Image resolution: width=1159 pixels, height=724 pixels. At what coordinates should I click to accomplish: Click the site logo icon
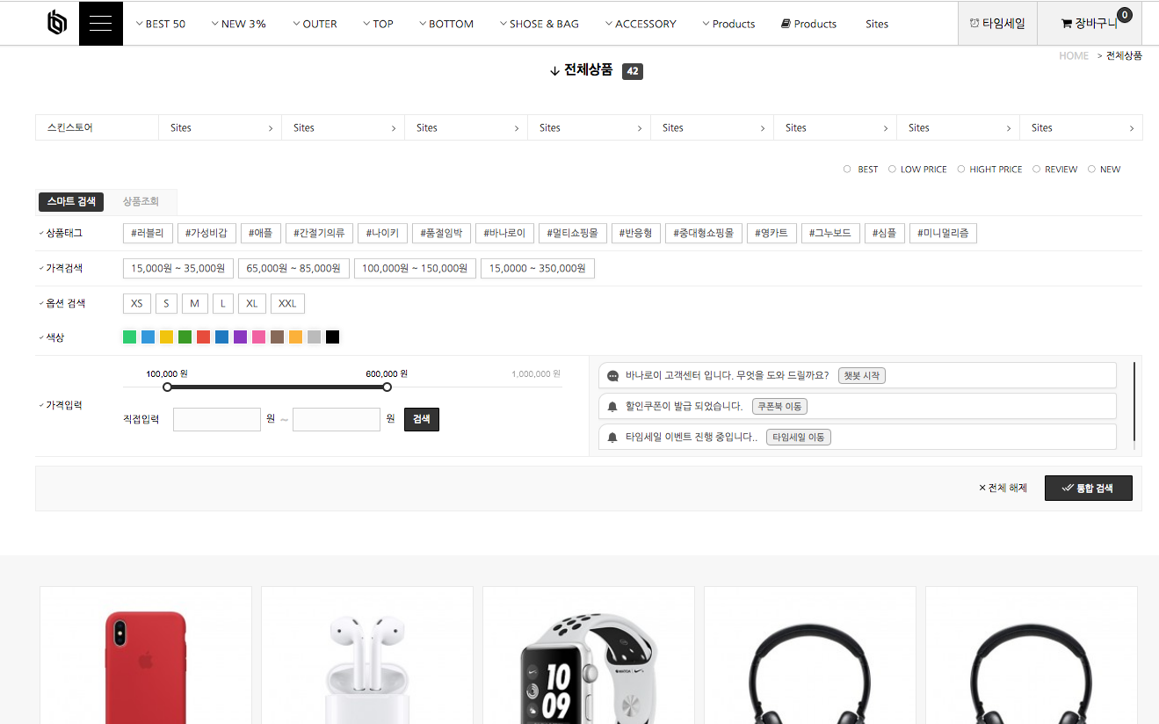pos(57,24)
